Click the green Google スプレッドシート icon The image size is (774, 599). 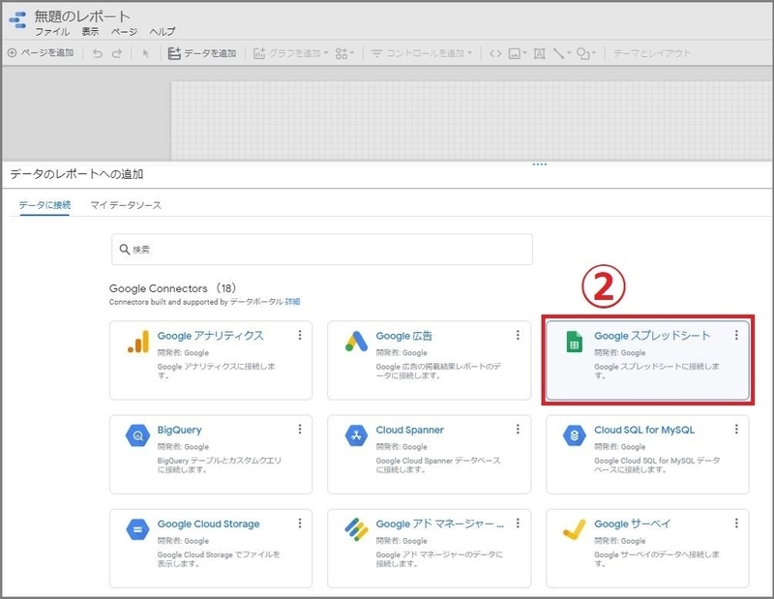point(574,342)
